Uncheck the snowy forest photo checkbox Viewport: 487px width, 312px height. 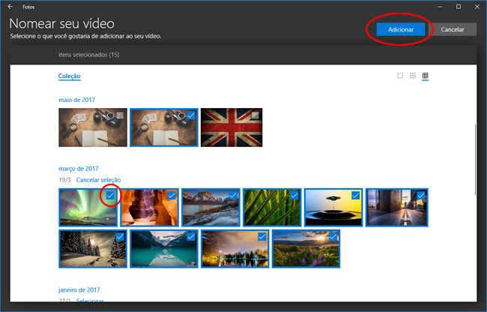coord(120,236)
